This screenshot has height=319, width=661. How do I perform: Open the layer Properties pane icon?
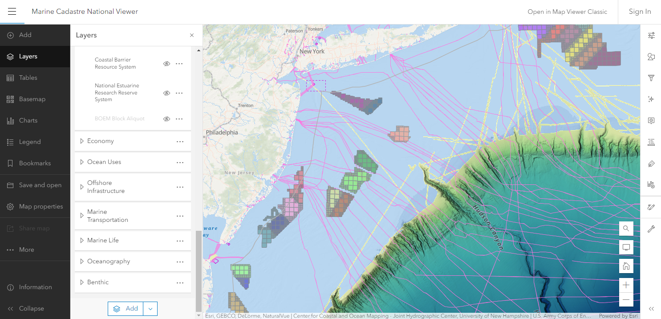651,35
